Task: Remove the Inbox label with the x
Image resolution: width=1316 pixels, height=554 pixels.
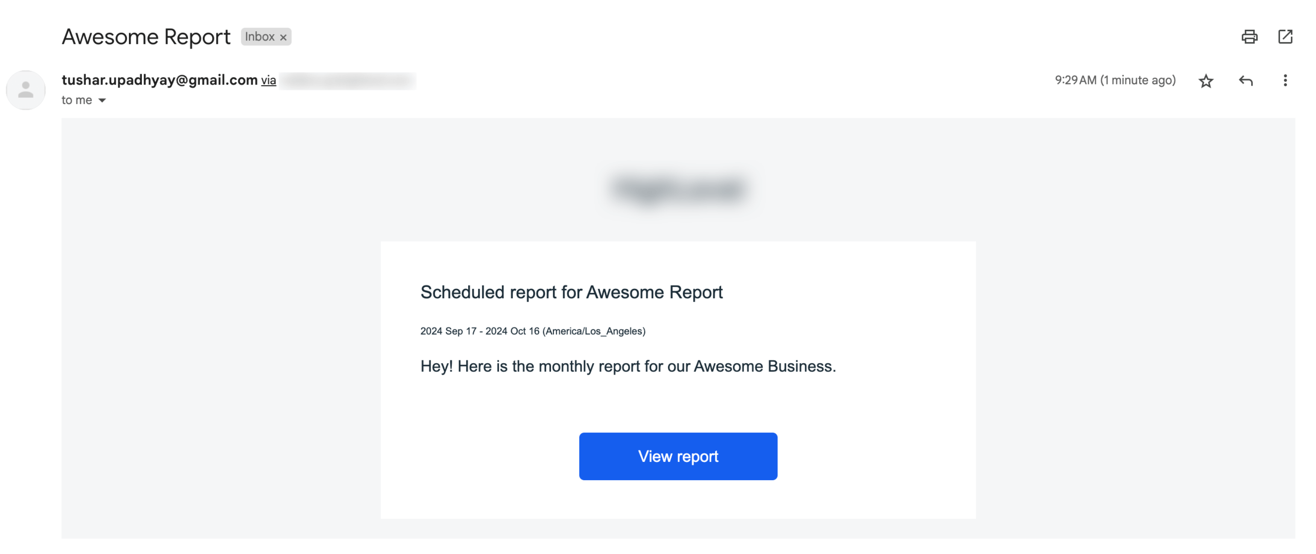Action: tap(283, 37)
